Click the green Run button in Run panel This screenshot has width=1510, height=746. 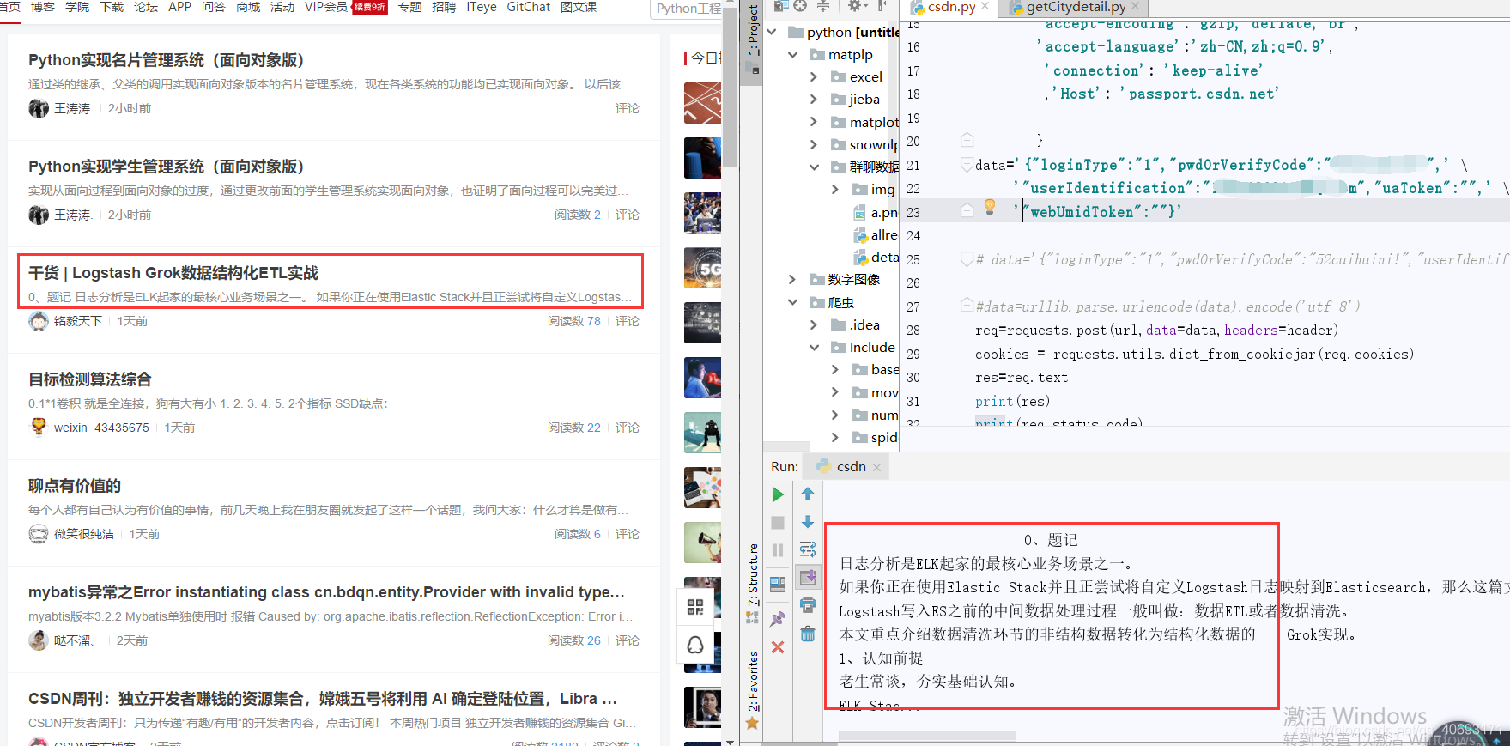pos(777,494)
